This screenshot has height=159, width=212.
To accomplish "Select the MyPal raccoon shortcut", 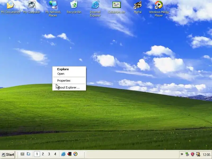I will click(138, 7).
